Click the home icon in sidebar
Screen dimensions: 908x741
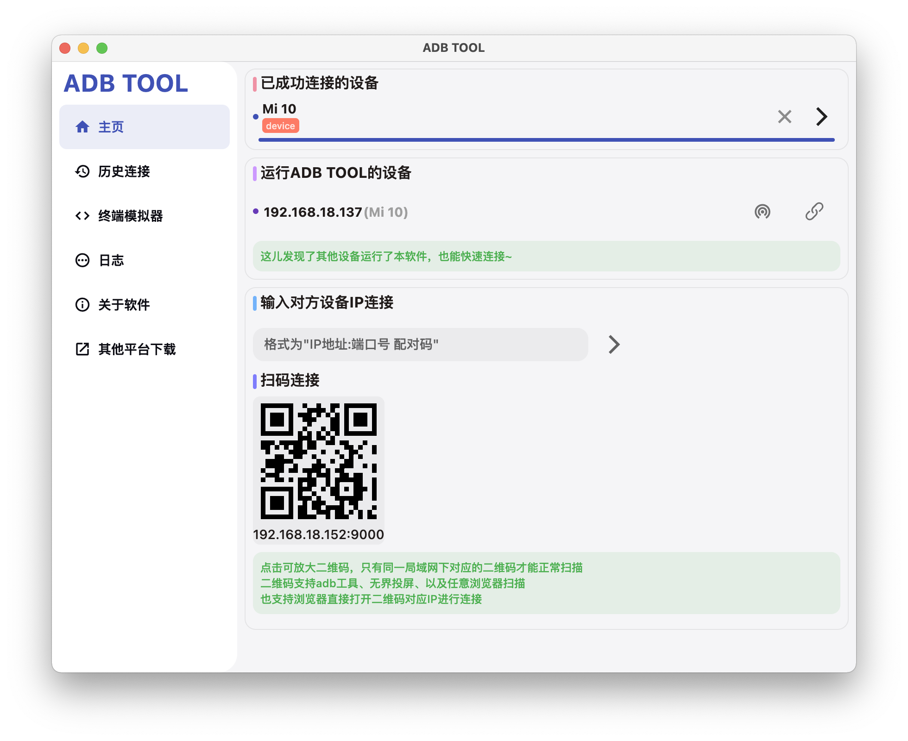tap(82, 127)
